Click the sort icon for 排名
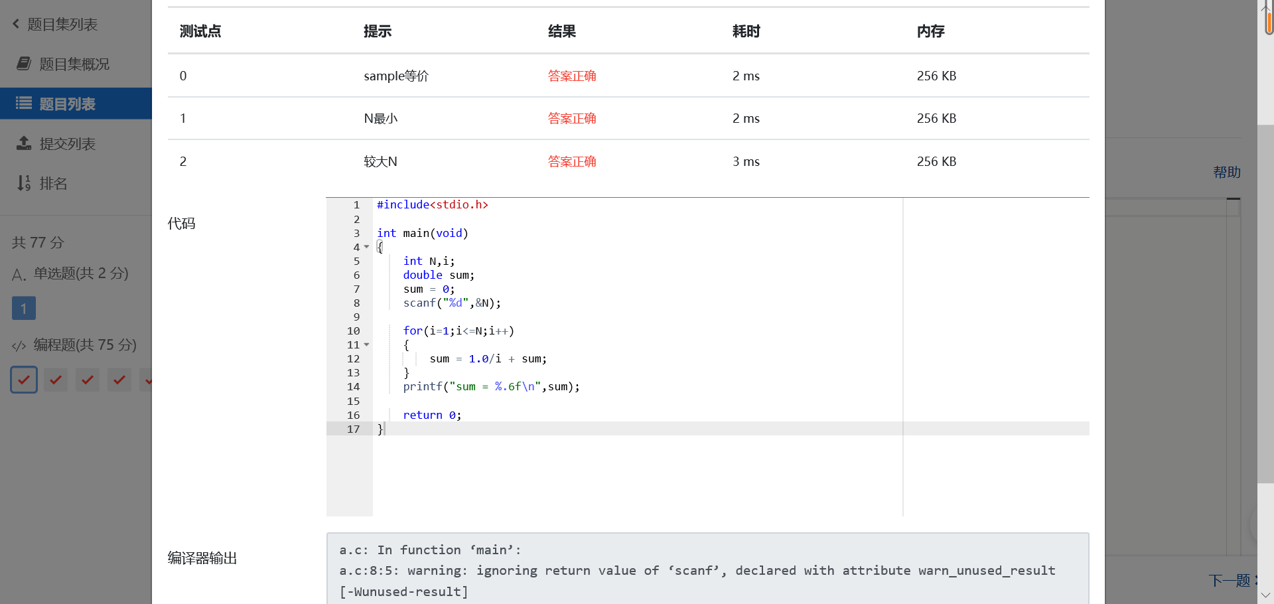The width and height of the screenshot is (1274, 604). [24, 183]
